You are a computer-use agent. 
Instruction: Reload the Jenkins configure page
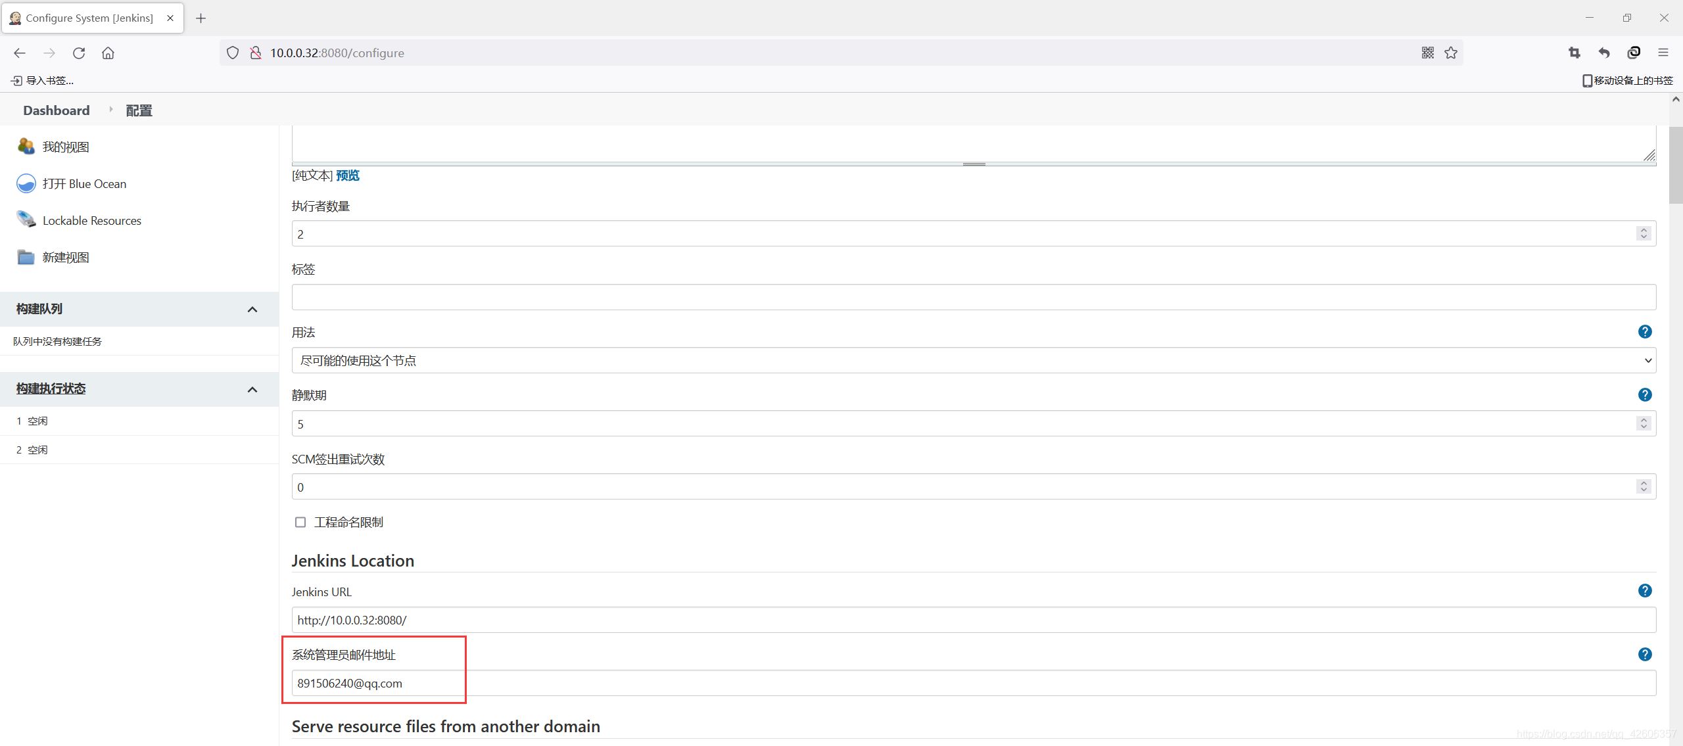click(79, 53)
